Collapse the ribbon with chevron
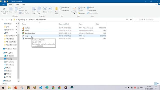Viewport: 160px width, 90px height. coord(156,4)
